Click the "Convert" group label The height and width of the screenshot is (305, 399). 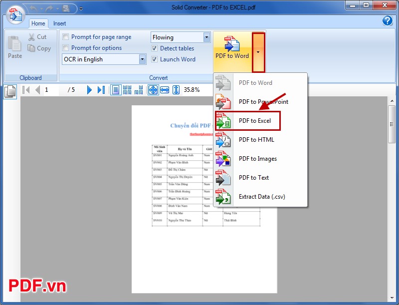point(158,78)
